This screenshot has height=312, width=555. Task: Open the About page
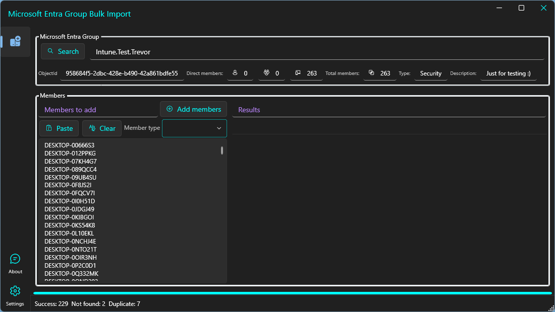click(x=15, y=264)
